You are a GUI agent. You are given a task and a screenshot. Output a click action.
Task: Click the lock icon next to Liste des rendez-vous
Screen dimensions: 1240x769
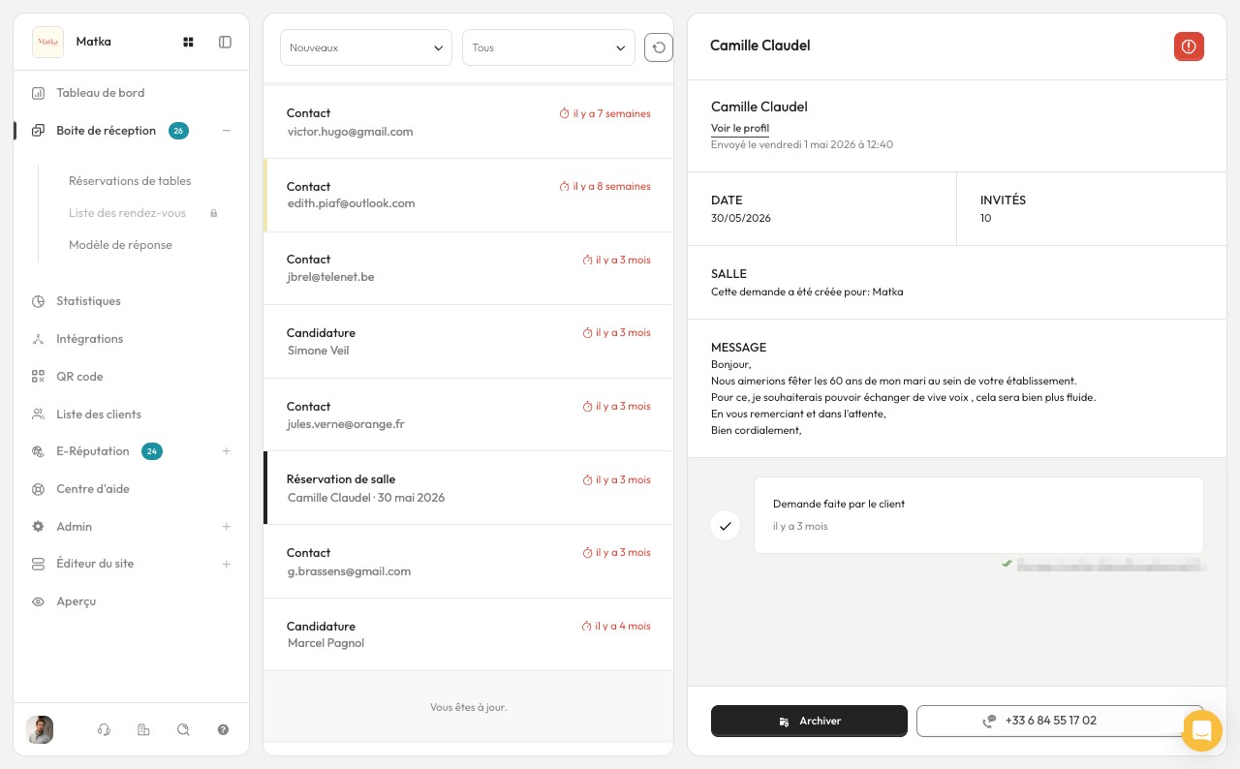coord(214,213)
